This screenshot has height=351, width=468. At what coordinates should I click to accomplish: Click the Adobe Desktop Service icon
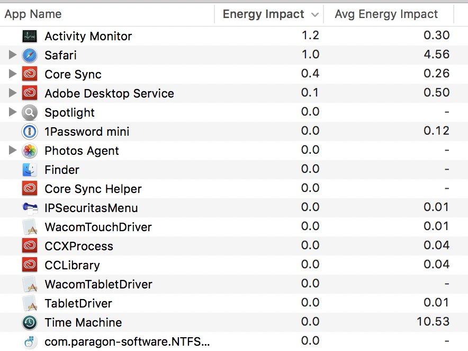point(30,93)
